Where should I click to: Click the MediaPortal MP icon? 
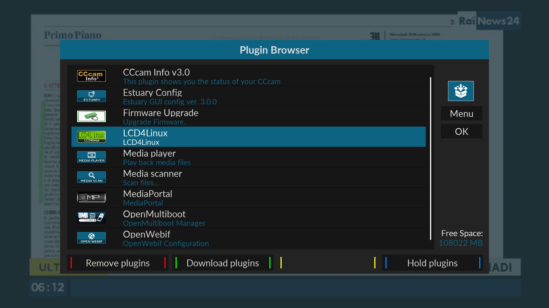(x=91, y=197)
